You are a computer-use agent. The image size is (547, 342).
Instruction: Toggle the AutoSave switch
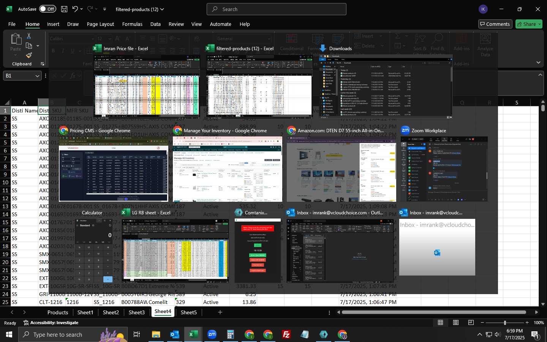pos(47,9)
